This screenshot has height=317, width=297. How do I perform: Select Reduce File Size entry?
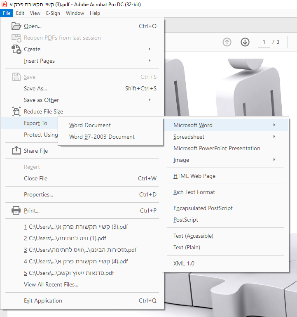[82, 111]
